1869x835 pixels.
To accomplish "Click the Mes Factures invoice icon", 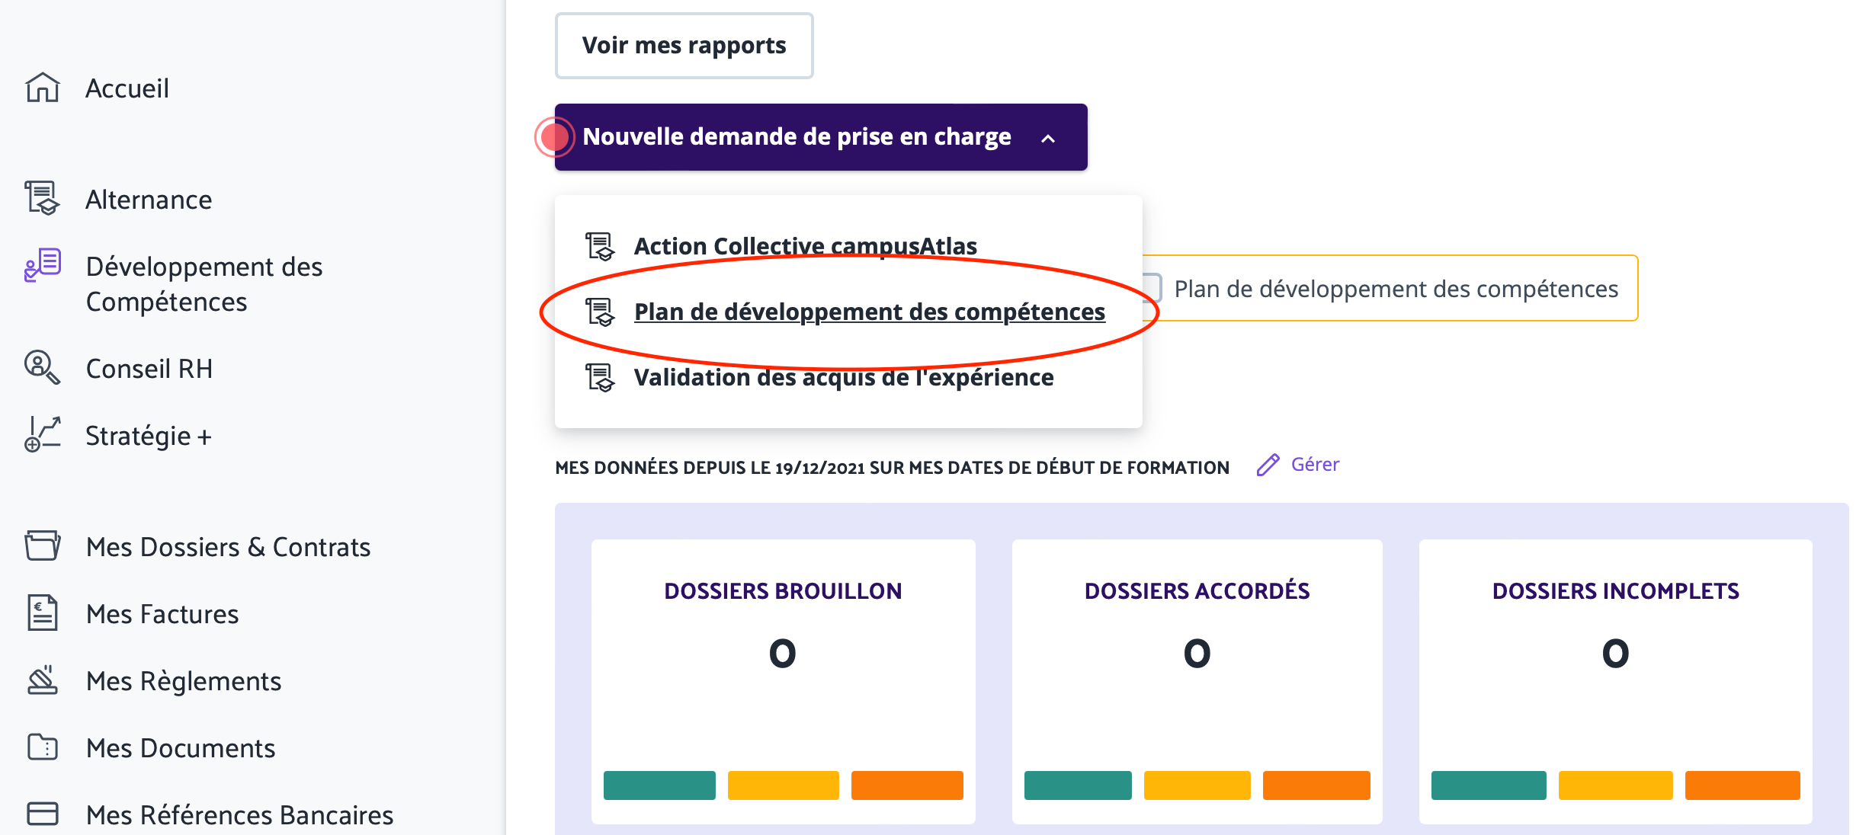I will [43, 613].
